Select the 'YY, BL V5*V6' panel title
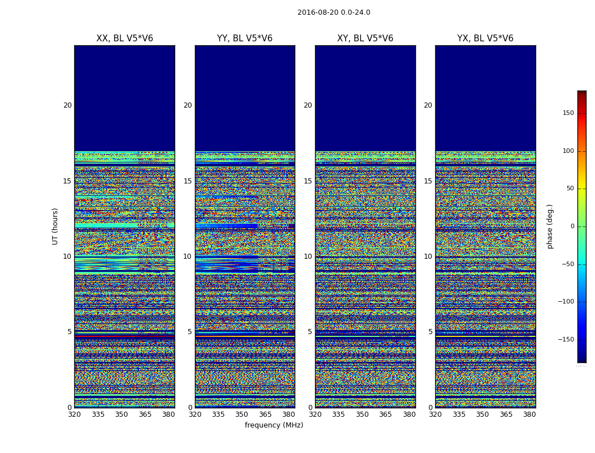 (x=245, y=39)
